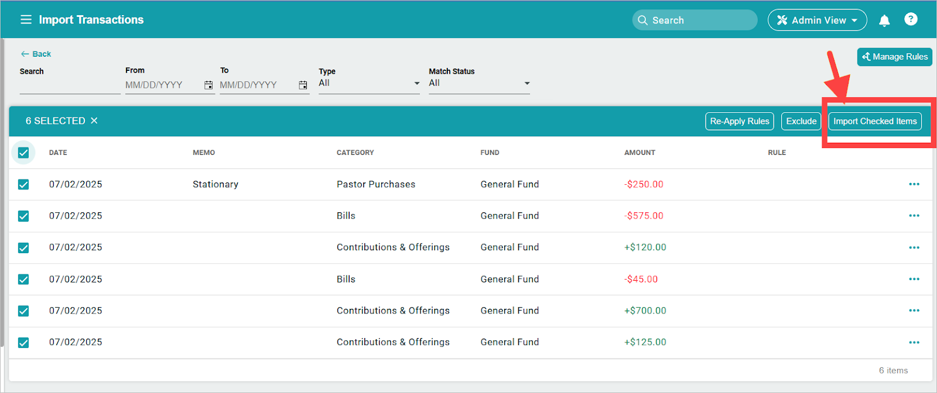Open the help question mark icon
This screenshot has height=393, width=937.
click(911, 19)
